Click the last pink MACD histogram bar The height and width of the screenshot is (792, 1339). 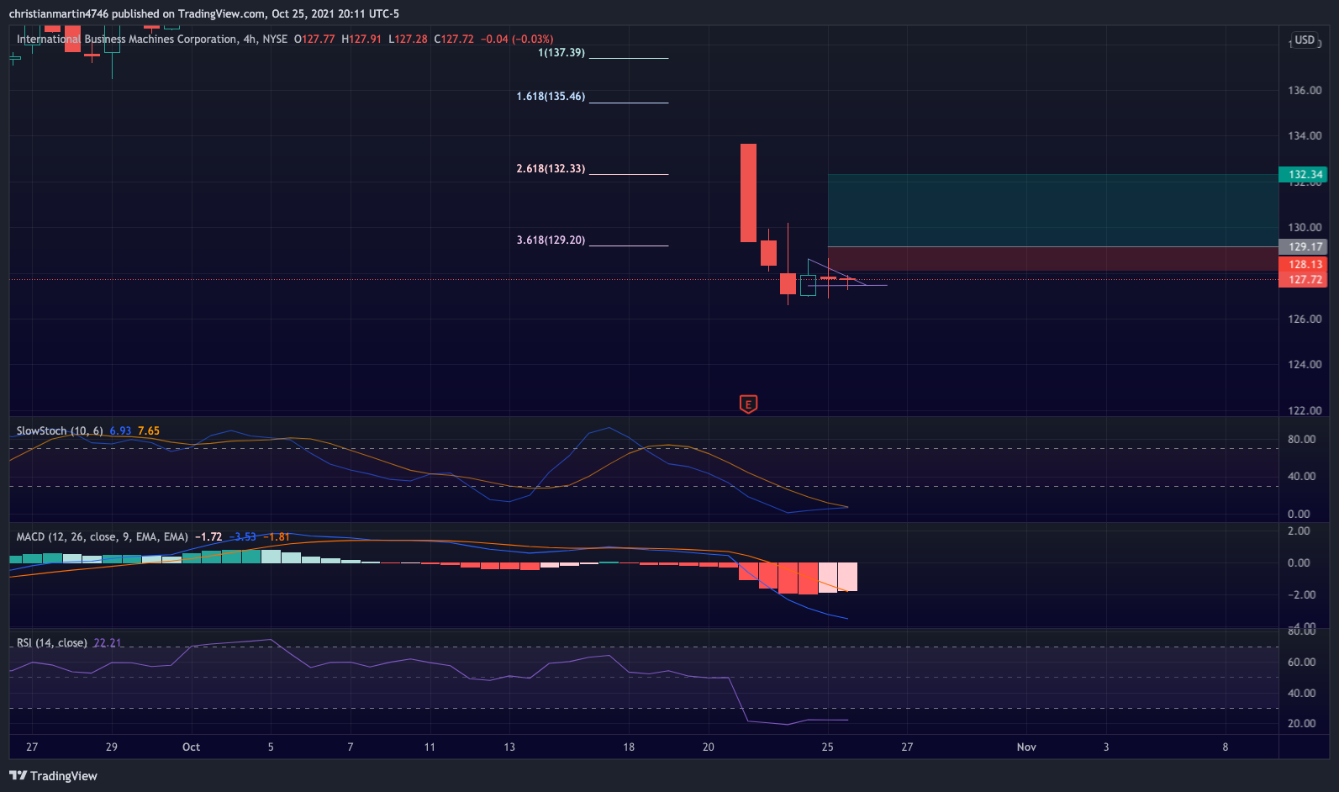coord(847,577)
